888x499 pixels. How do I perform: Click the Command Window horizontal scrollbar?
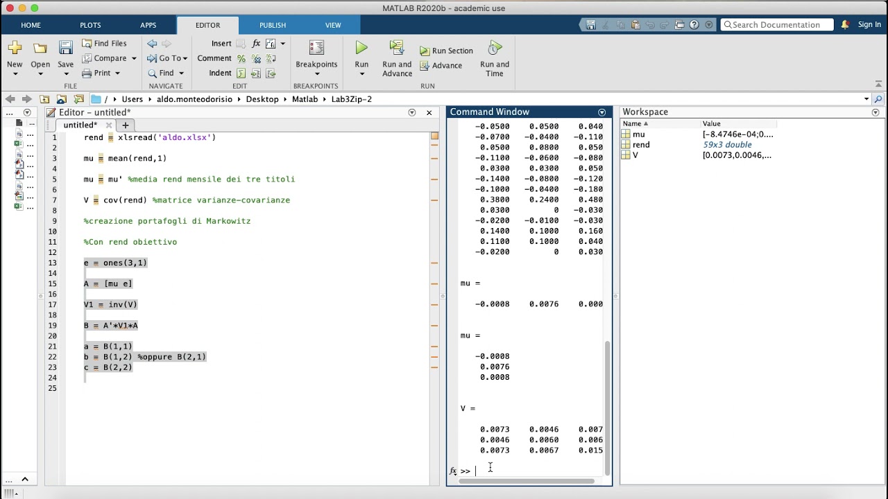pos(527,481)
